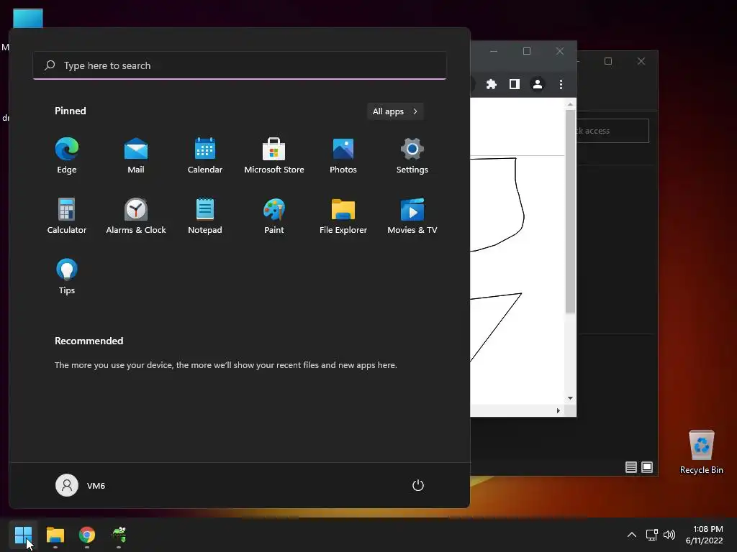Focus the Type here to search box
Screen dimensions: 737x552
[x=240, y=65]
